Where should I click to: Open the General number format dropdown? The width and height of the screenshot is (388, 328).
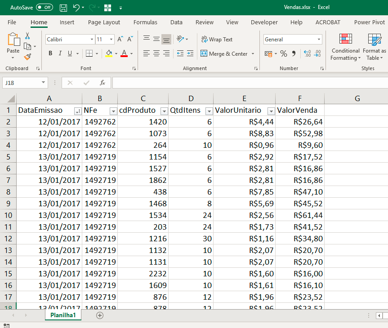click(x=319, y=40)
